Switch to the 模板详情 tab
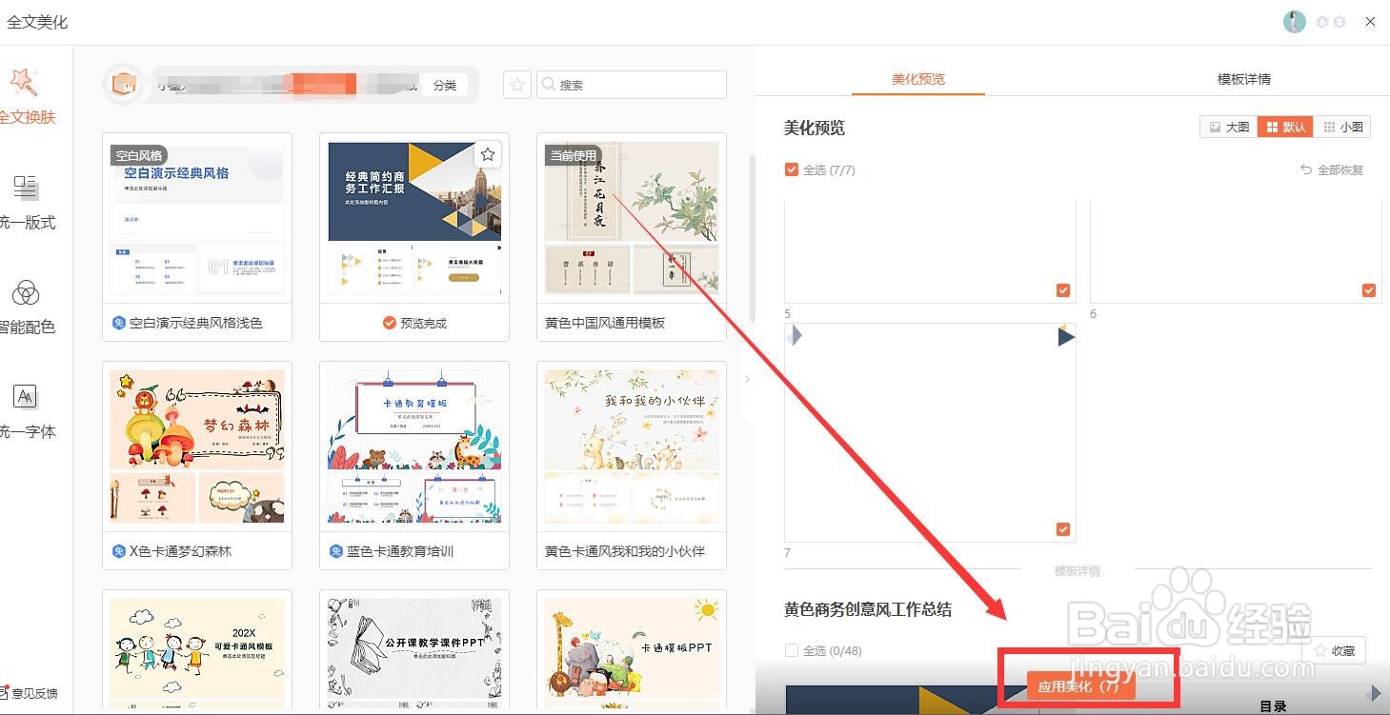The width and height of the screenshot is (1390, 715). coord(1244,79)
